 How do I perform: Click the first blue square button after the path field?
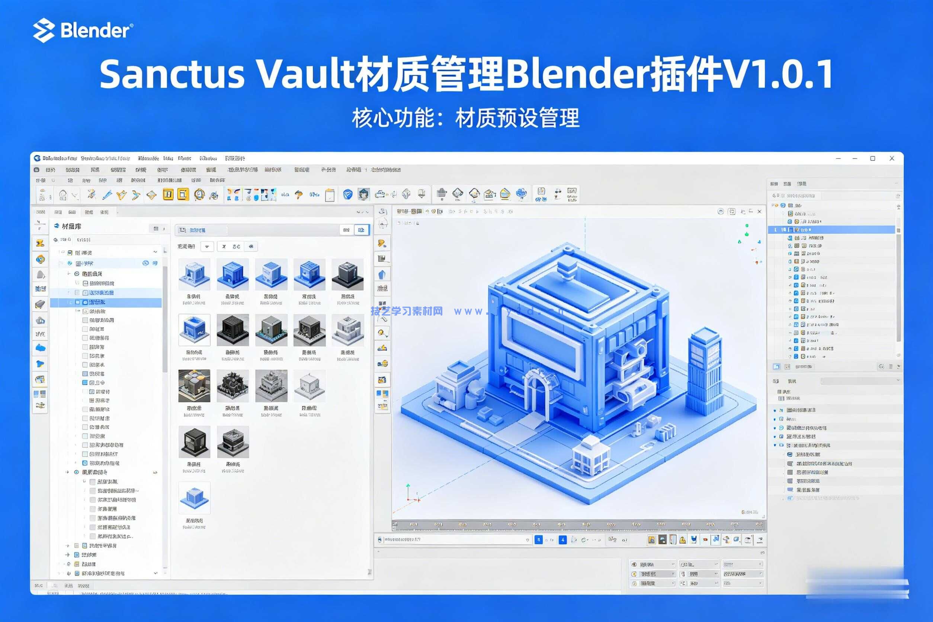pos(538,540)
